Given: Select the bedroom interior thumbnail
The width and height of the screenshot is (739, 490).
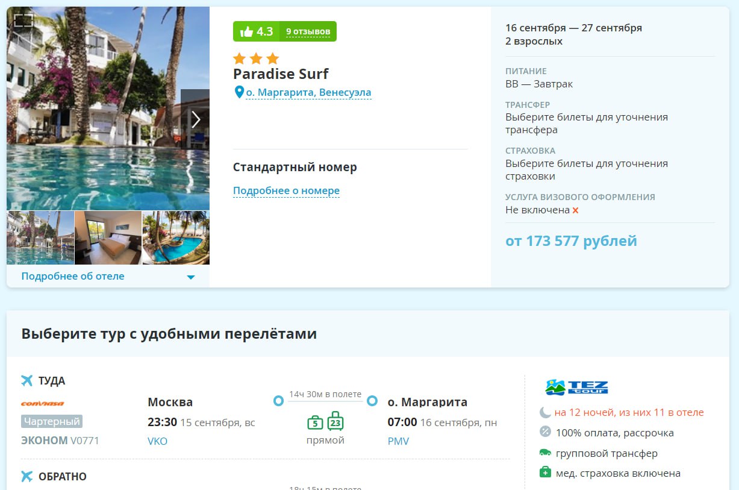Looking at the screenshot, I should tap(108, 237).
